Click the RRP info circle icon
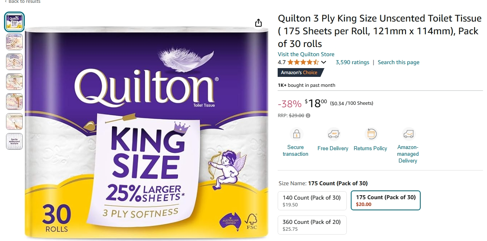The width and height of the screenshot is (487, 241). pyautogui.click(x=308, y=116)
